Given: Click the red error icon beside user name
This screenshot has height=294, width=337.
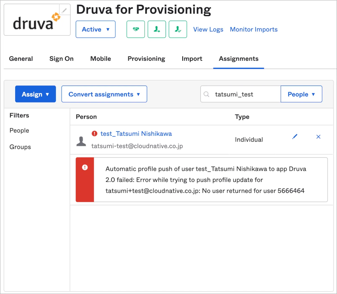Looking at the screenshot, I should click(x=95, y=134).
